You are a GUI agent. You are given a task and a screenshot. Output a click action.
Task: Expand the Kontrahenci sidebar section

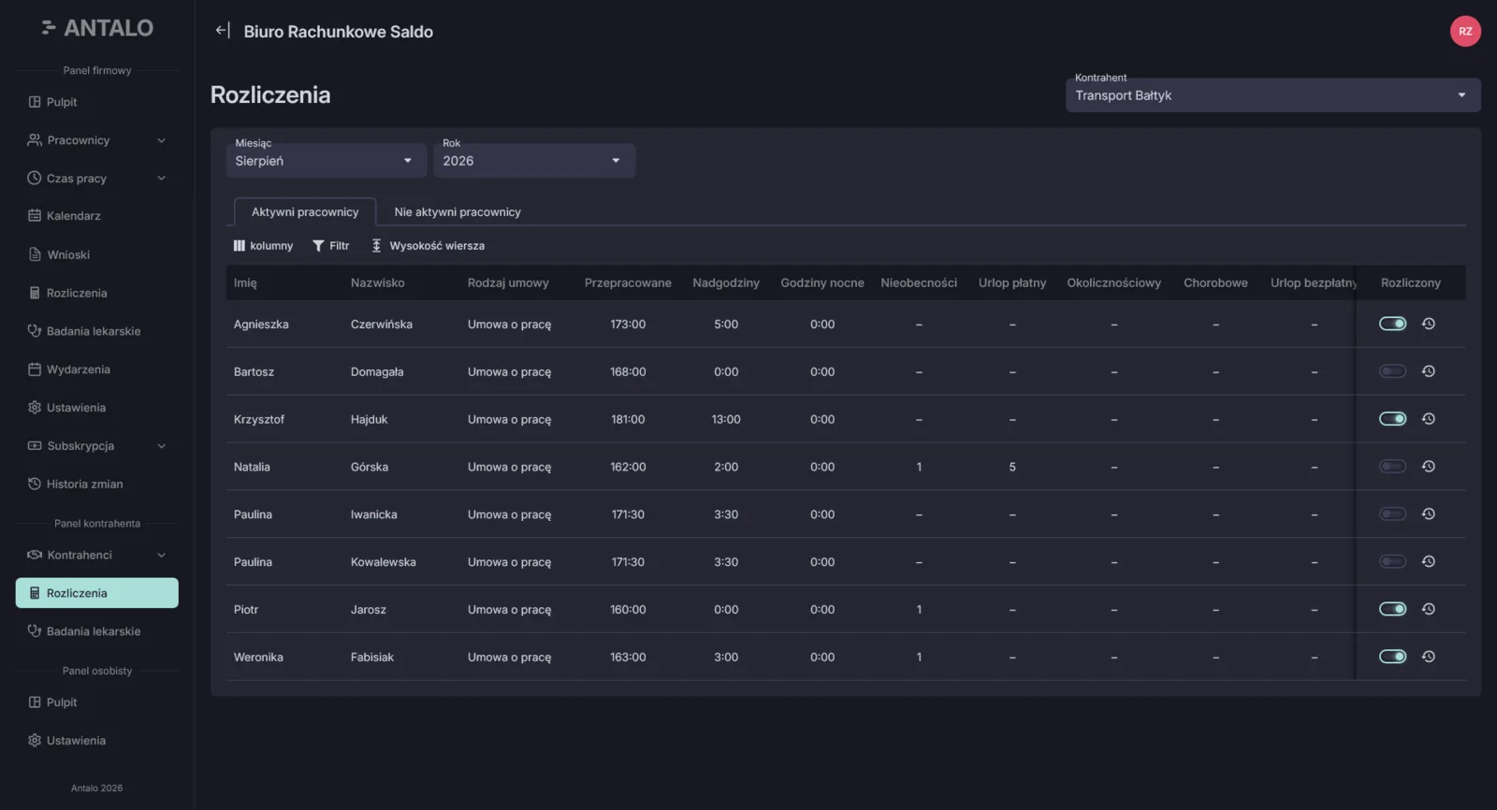(97, 555)
